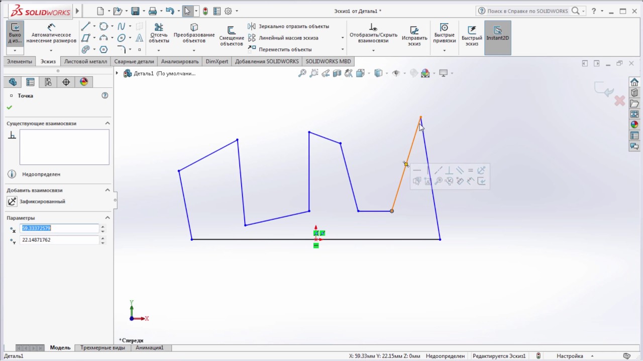Click Zoom to Area icon
The width and height of the screenshot is (643, 361).
[314, 73]
